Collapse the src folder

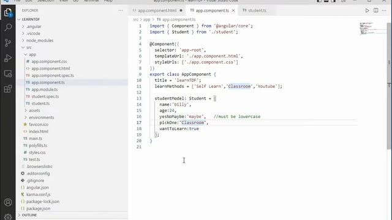[x=29, y=48]
